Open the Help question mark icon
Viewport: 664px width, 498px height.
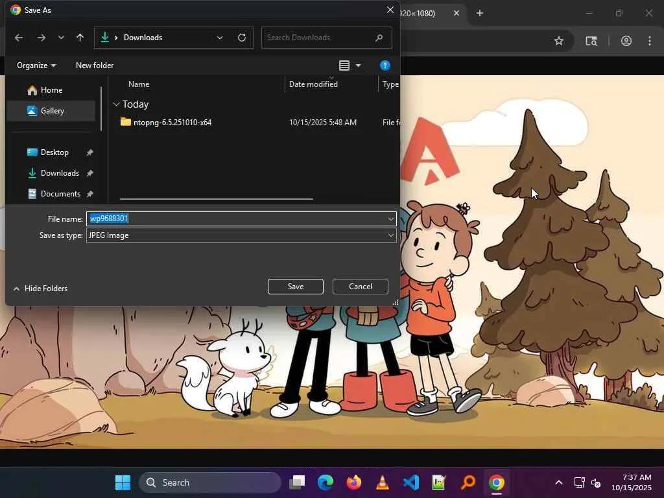click(x=385, y=65)
